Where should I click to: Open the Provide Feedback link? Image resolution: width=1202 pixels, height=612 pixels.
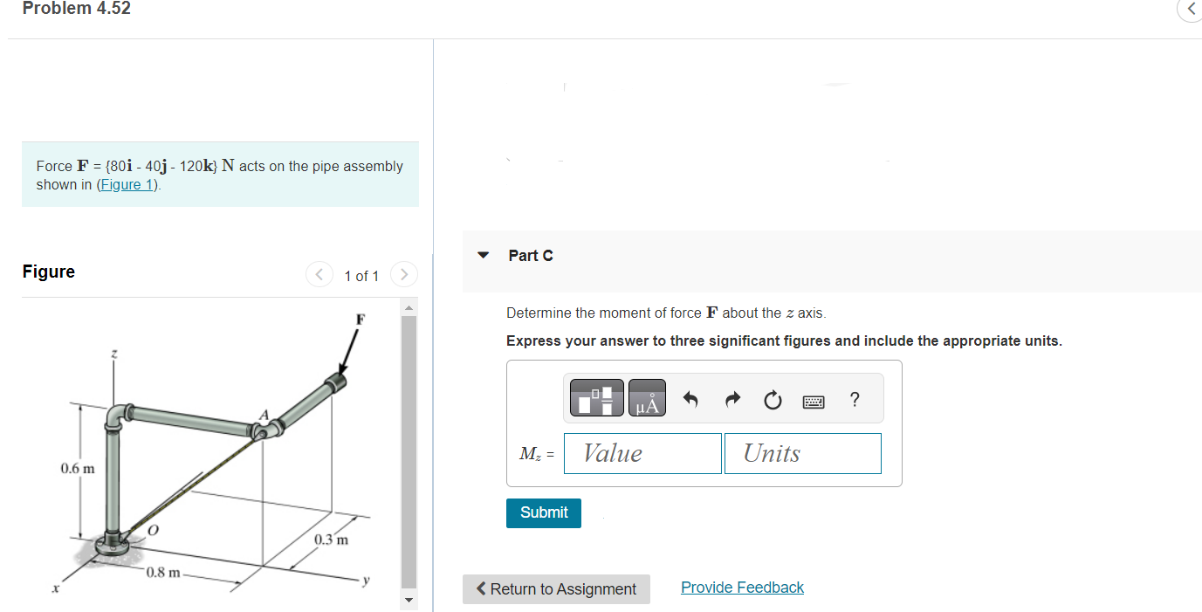point(741,587)
